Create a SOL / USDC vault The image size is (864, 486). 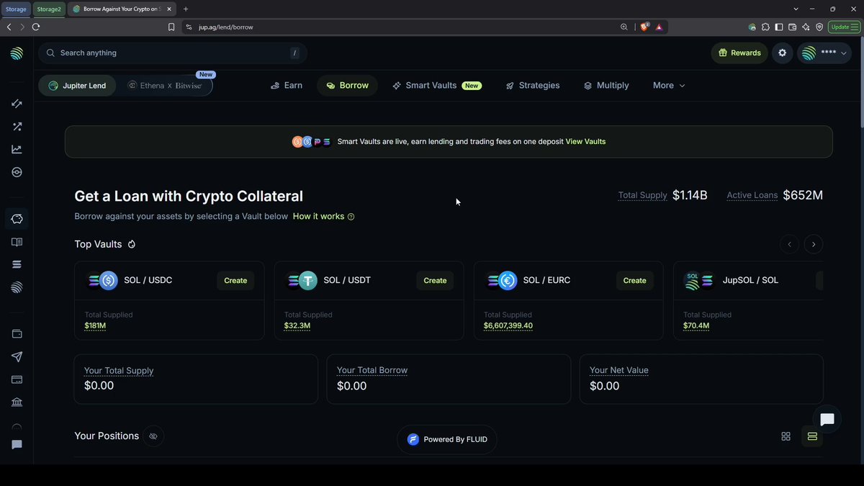click(x=235, y=281)
